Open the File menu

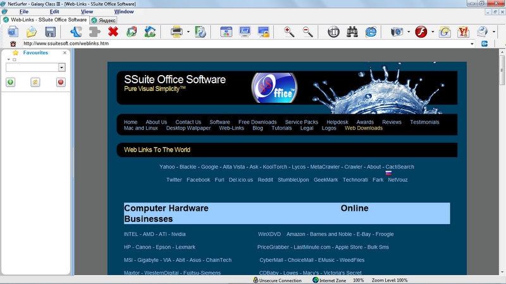(x=24, y=11)
